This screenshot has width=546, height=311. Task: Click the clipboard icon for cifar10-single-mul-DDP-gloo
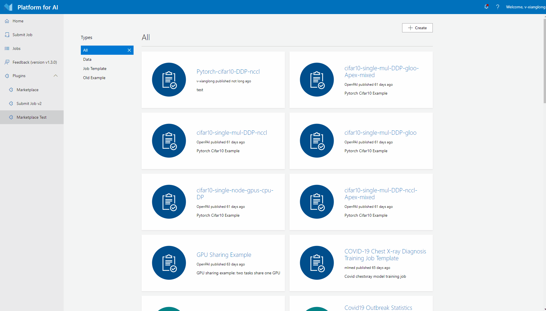(x=317, y=141)
